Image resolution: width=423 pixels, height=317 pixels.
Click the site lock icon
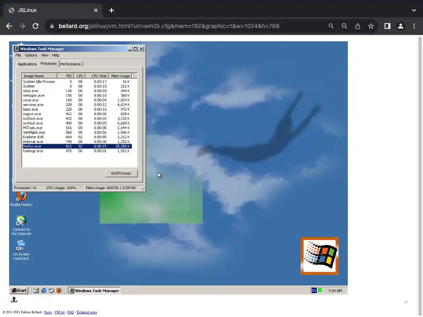click(52, 26)
